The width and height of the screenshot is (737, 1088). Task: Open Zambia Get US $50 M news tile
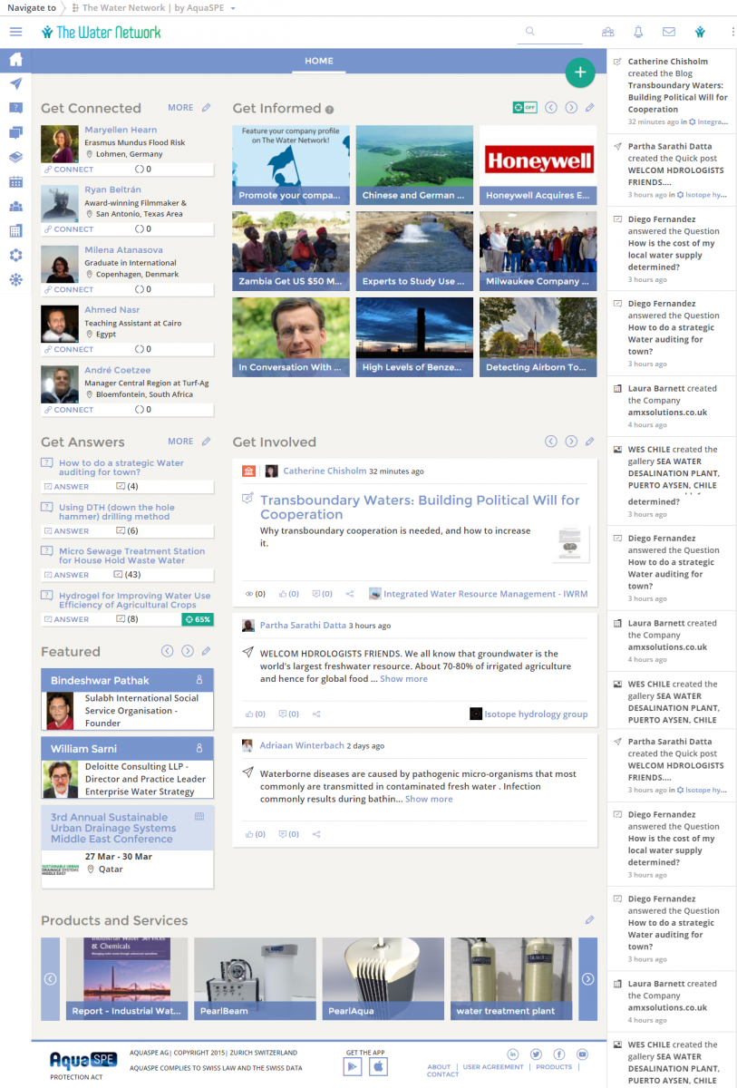pyautogui.click(x=291, y=251)
